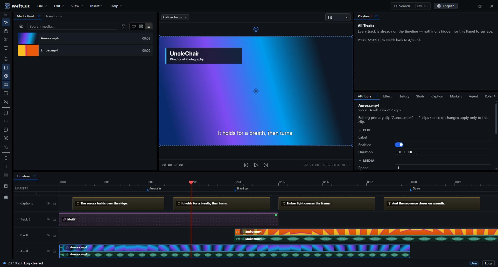Screen dimensions: 498x267
Task: Hide the Captions track with eye icon
Action: [48, 203]
